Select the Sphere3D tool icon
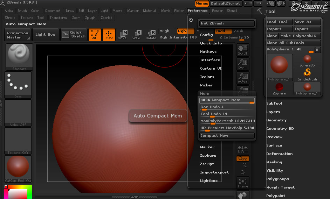Viewport: 330px width, 199px height. pos(307,61)
